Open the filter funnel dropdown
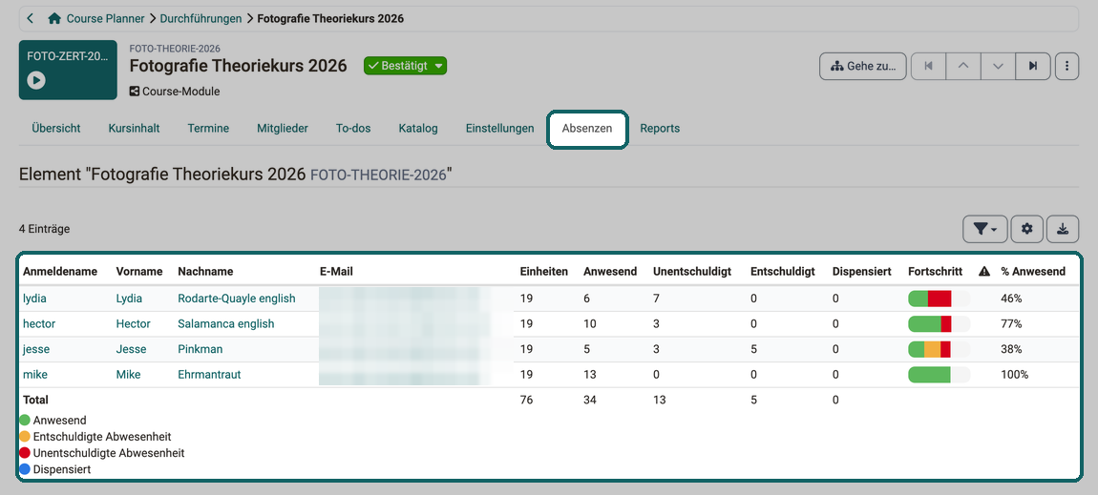The image size is (1098, 495). (x=984, y=229)
